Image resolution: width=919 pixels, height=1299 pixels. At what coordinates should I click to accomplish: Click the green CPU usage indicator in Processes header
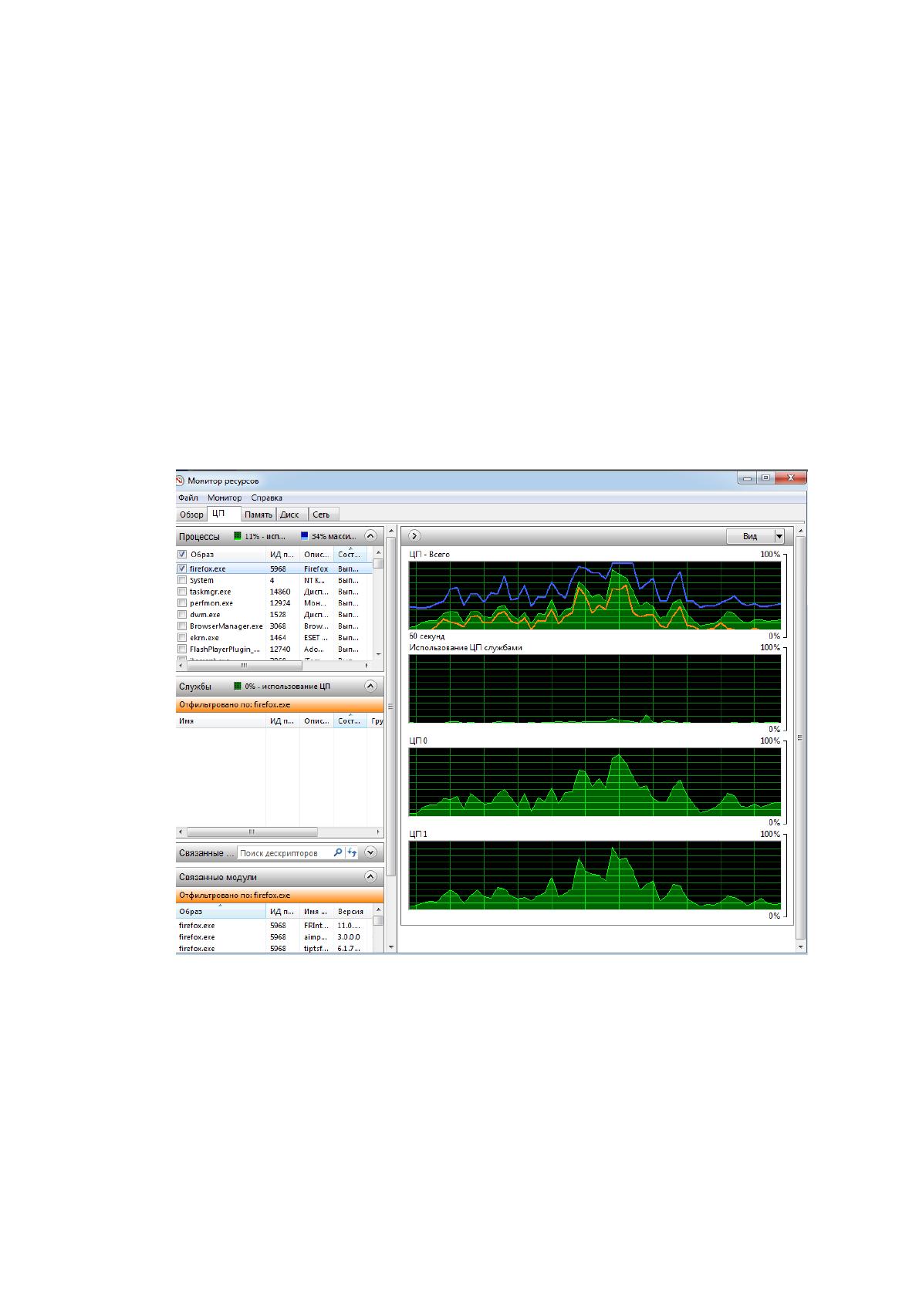point(238,536)
